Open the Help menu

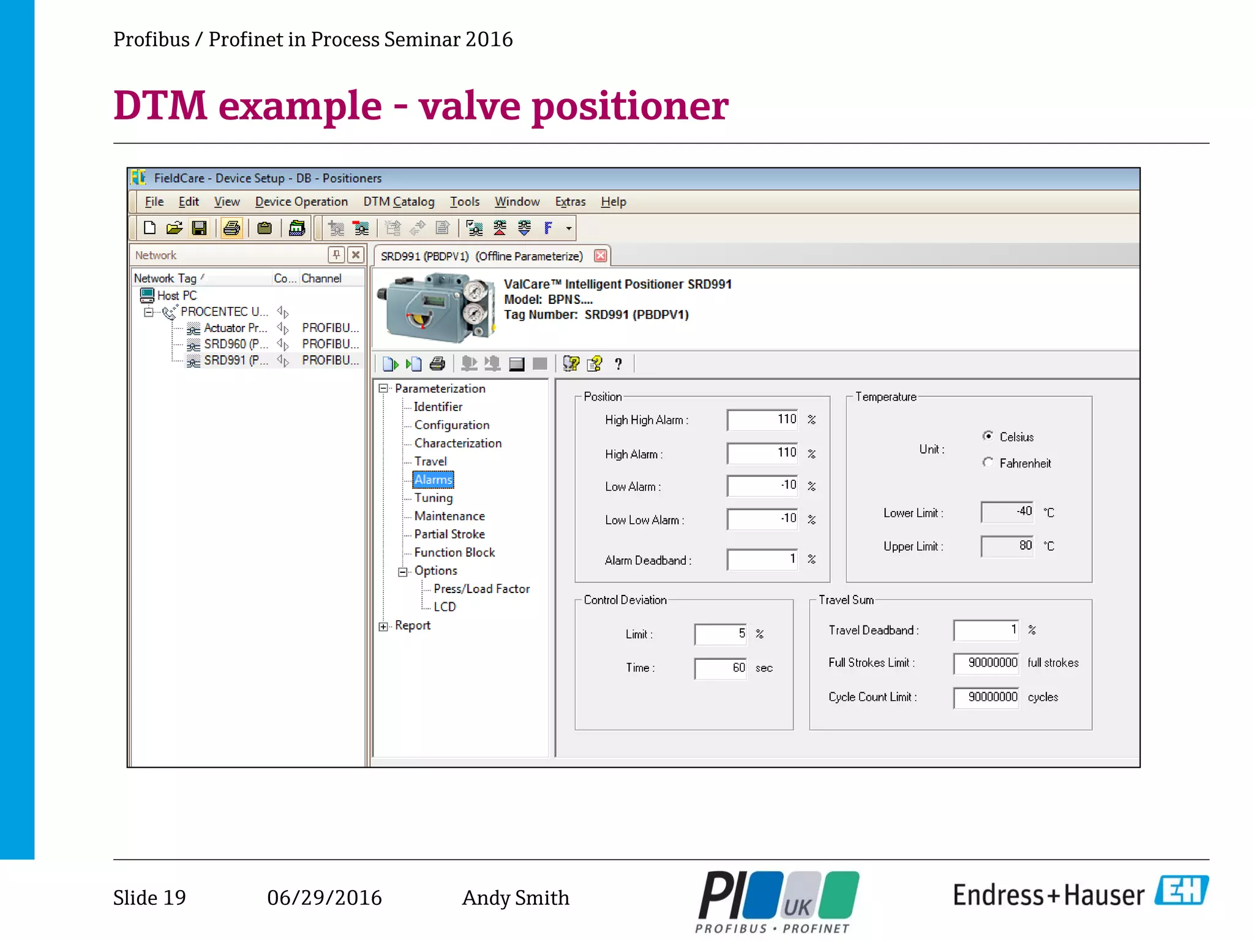(614, 202)
